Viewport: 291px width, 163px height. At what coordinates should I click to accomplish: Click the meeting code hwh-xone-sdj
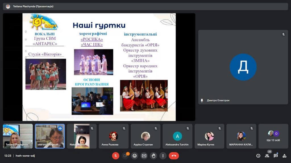(x=25, y=156)
